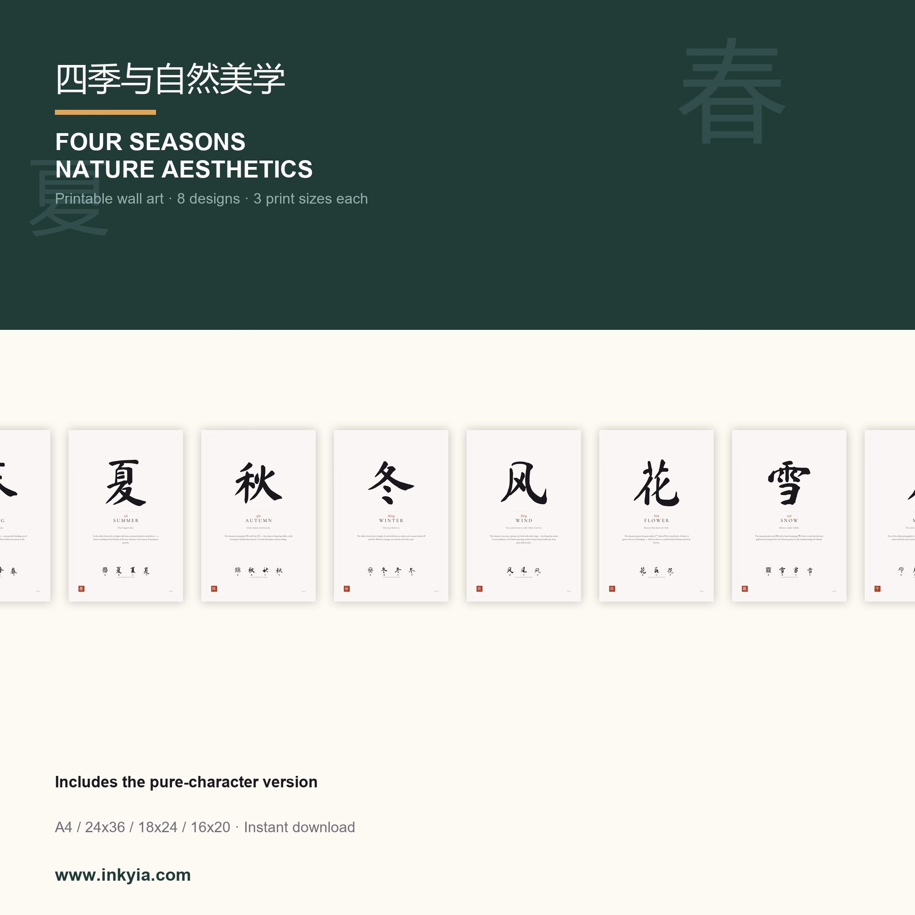Click the SNOW label under 雪

point(789,521)
